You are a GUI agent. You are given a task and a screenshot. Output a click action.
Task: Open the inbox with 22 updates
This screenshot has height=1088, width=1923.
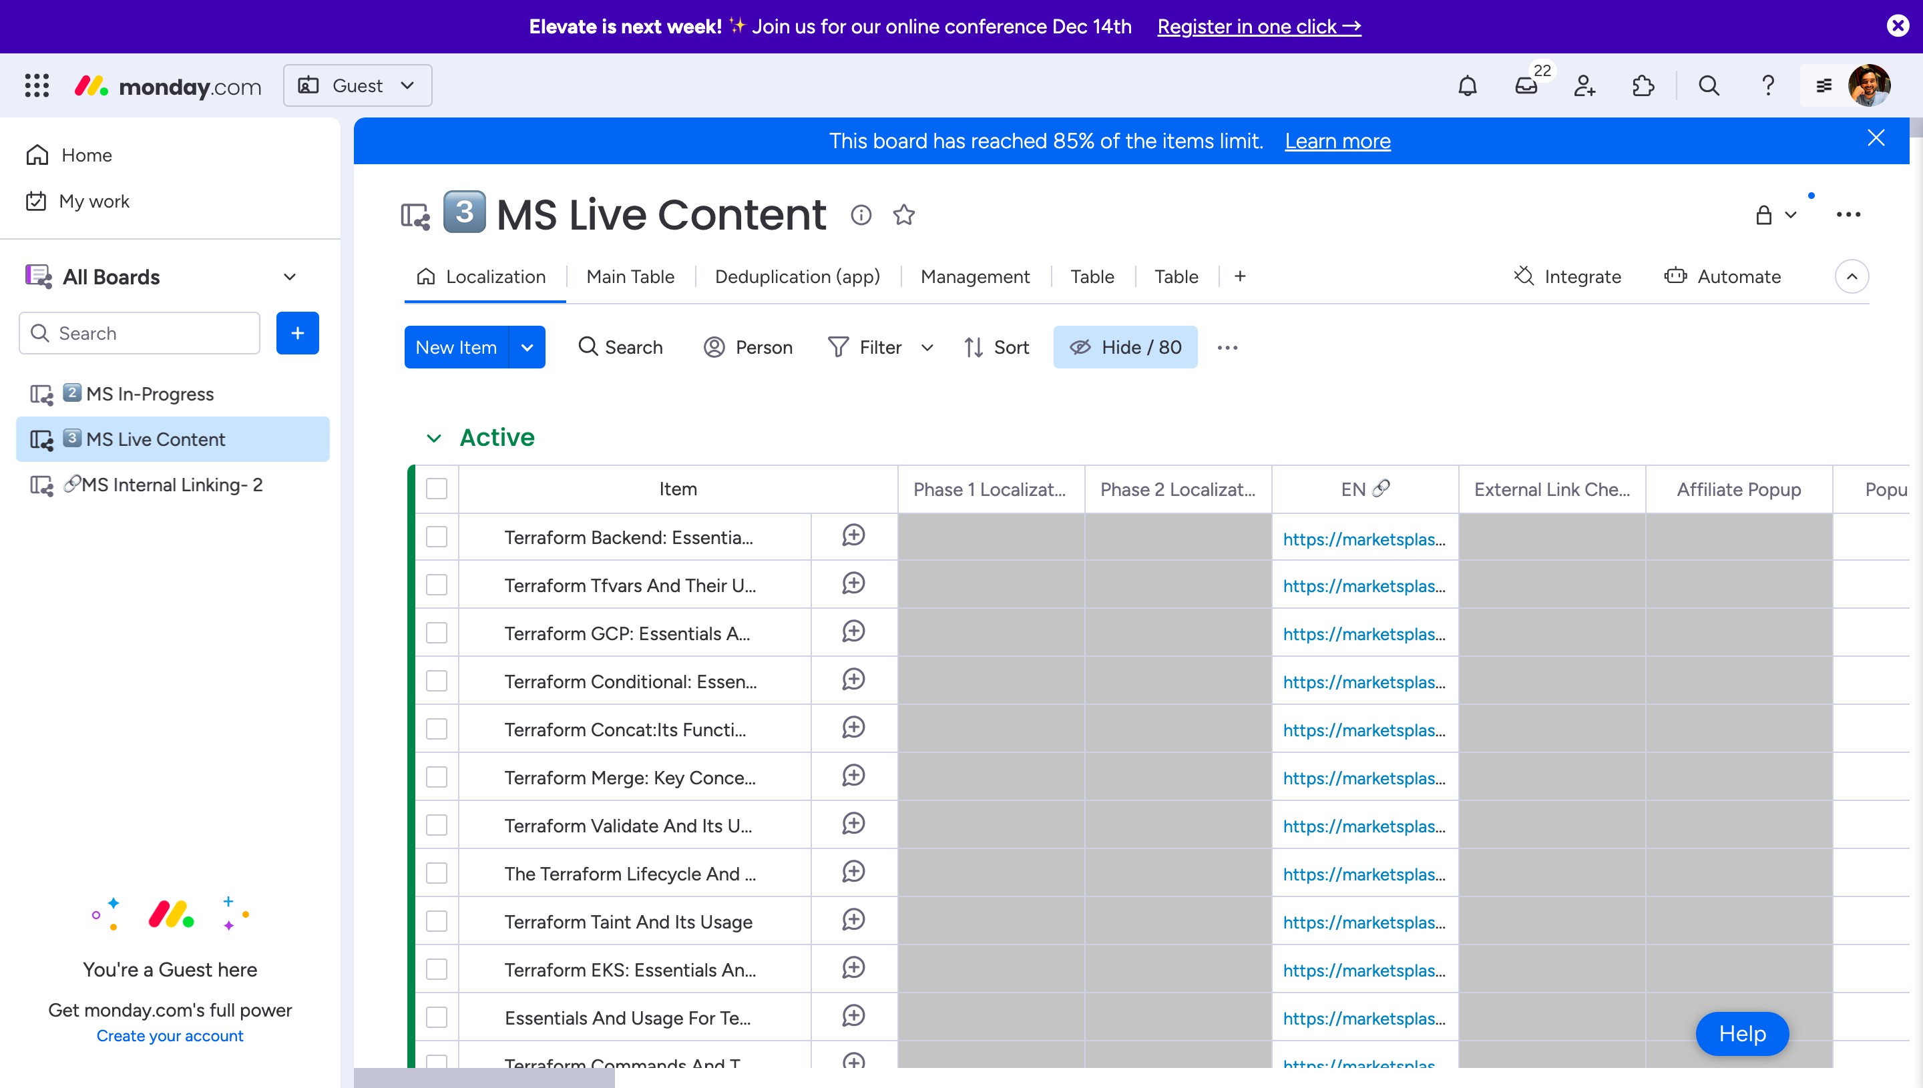pyautogui.click(x=1526, y=86)
